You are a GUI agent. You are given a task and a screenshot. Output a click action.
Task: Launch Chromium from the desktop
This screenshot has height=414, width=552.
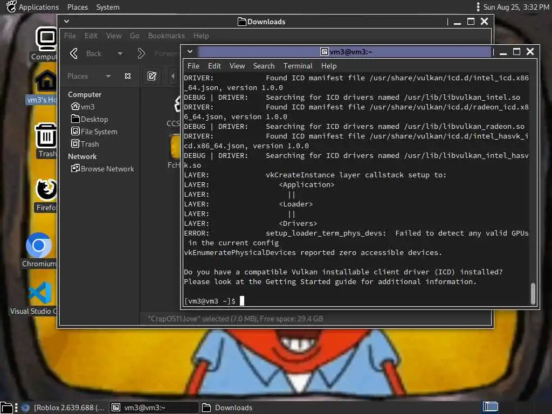click(39, 250)
